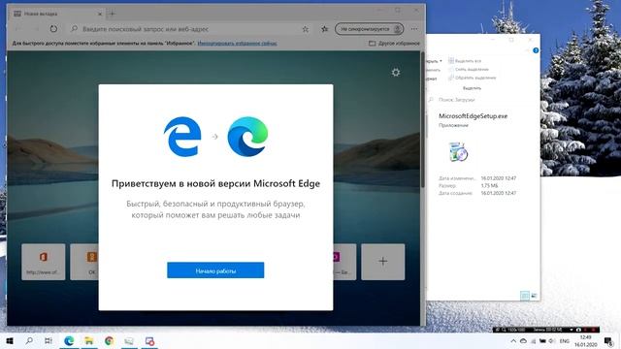
Task: Click Deselect in Explorer ribbon
Action: pos(469,69)
